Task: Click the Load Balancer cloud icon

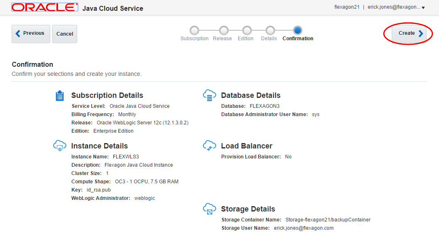Action: (x=210, y=146)
